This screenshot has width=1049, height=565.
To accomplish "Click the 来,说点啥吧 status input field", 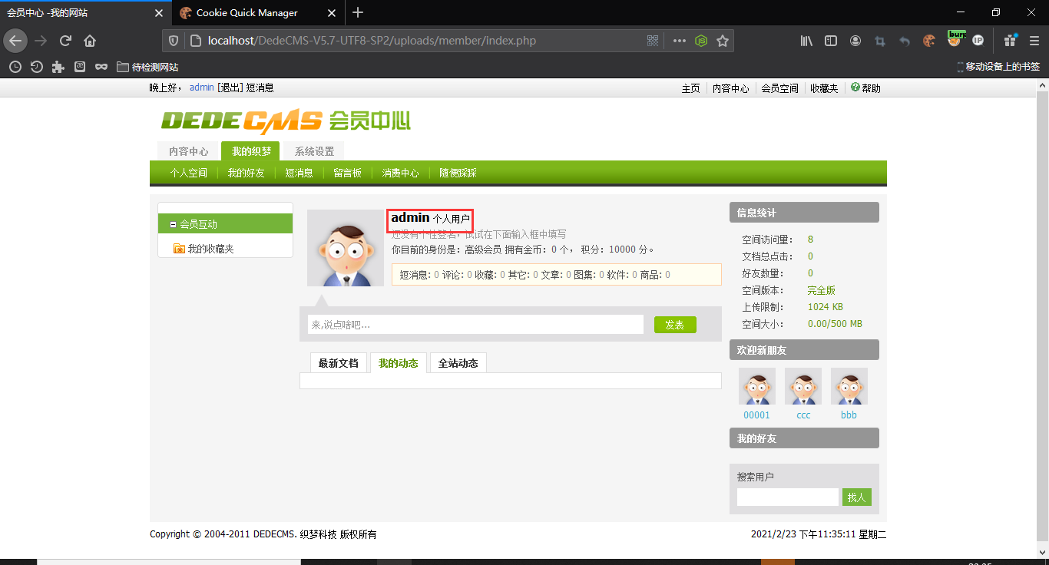I will (x=475, y=324).
